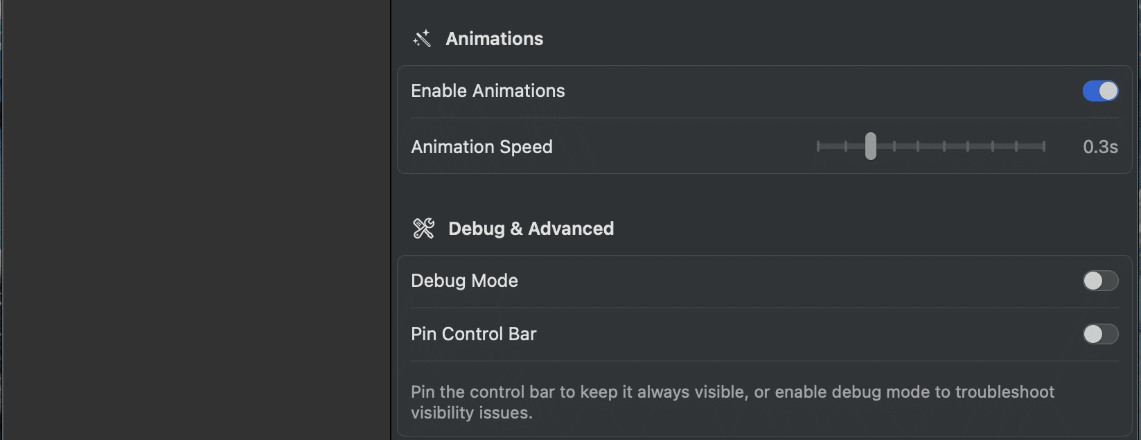The width and height of the screenshot is (1141, 440).
Task: Click the Enable Animations label
Action: click(488, 91)
